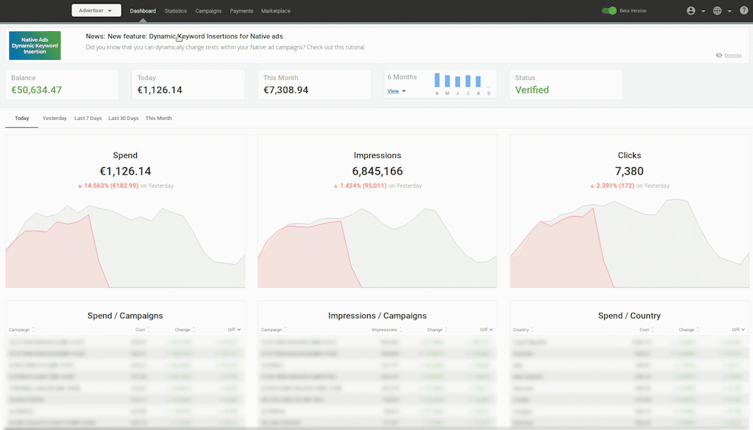This screenshot has height=430, width=753.
Task: Click the August bar in 6 Months chart
Action: [x=478, y=80]
